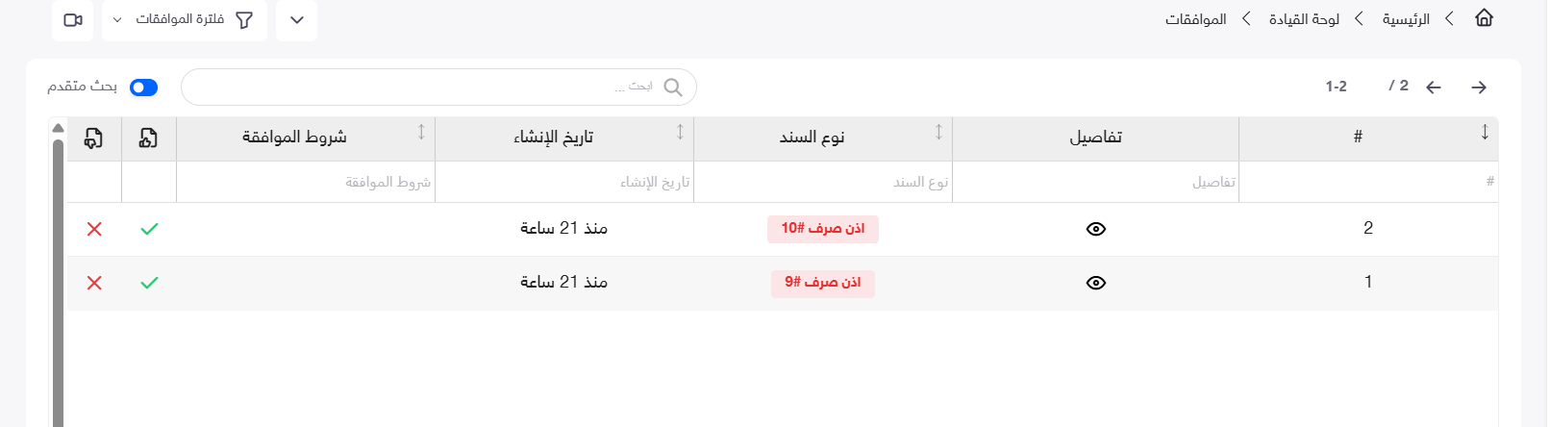Expand the chevron-down dropdown button
Screen dimensions: 1550x427
pos(296,20)
